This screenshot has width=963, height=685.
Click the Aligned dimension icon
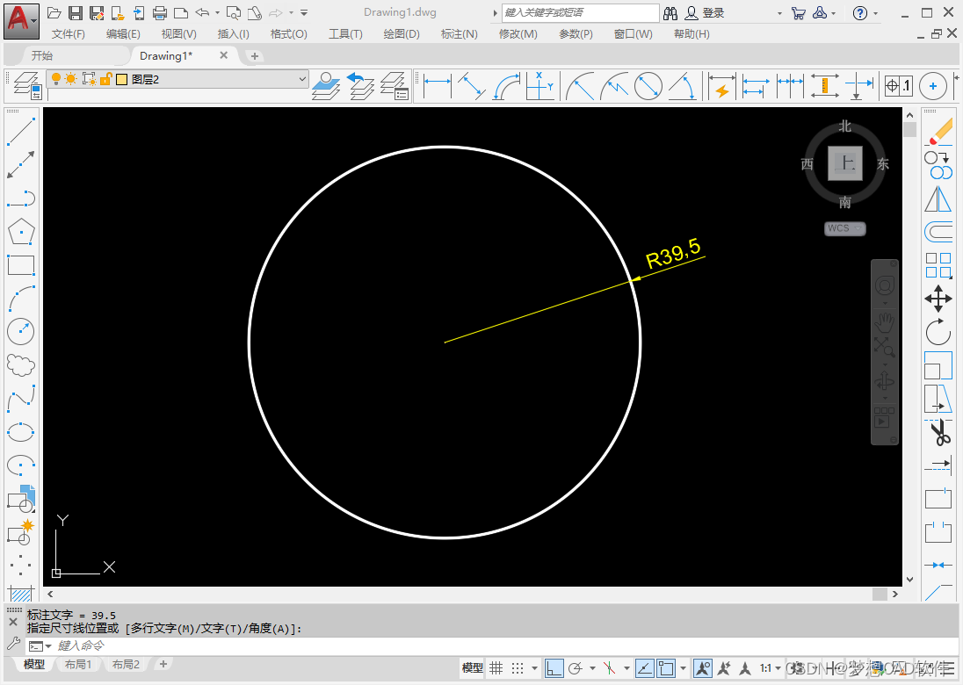click(472, 86)
